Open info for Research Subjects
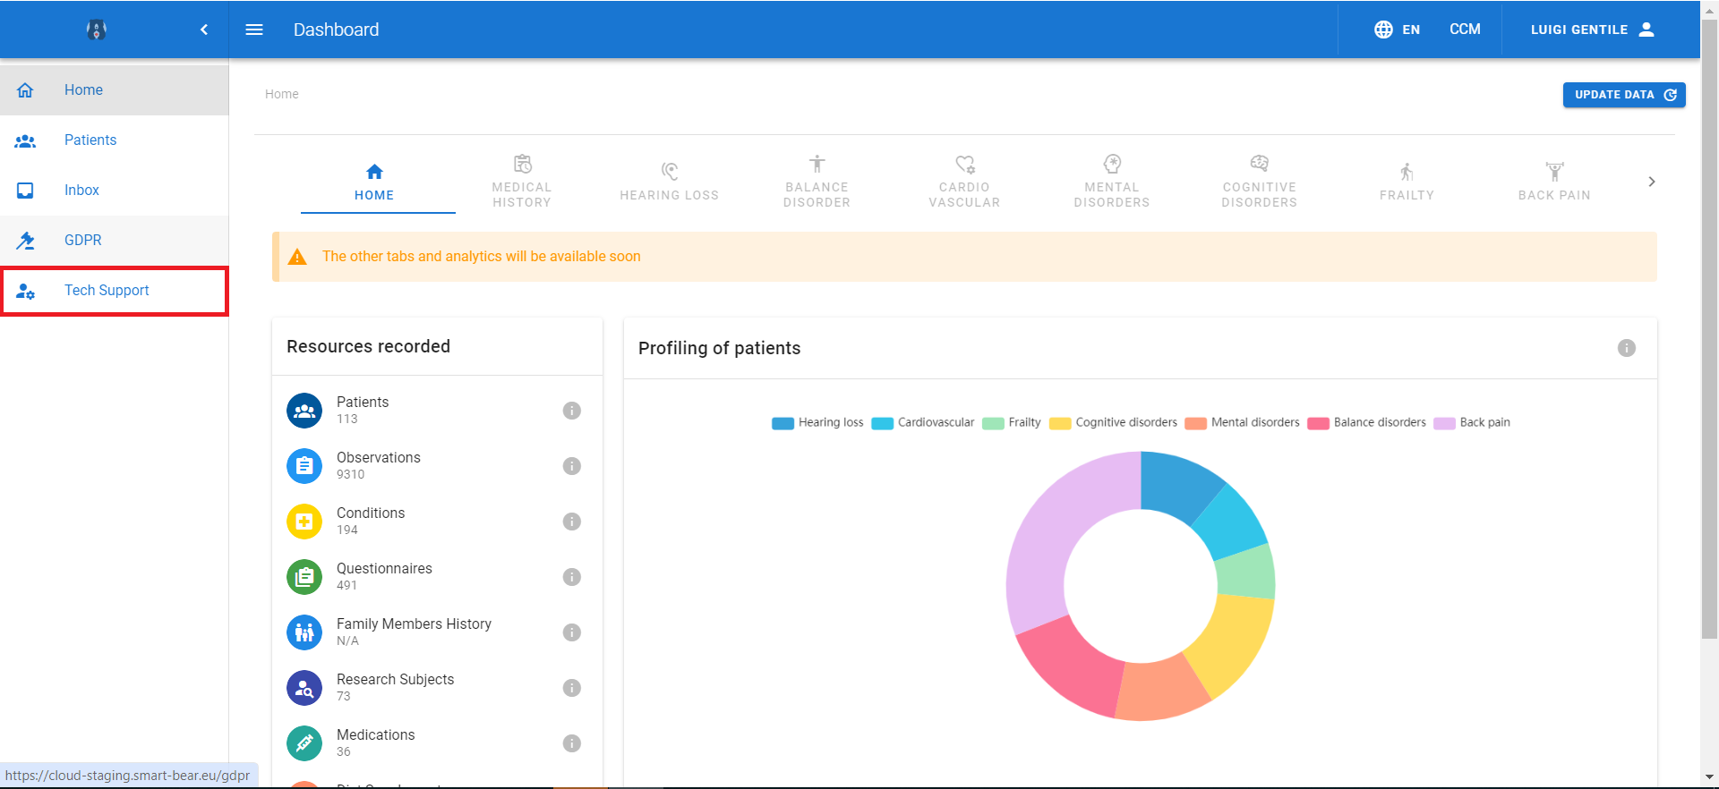Viewport: 1719px width, 789px height. (572, 688)
